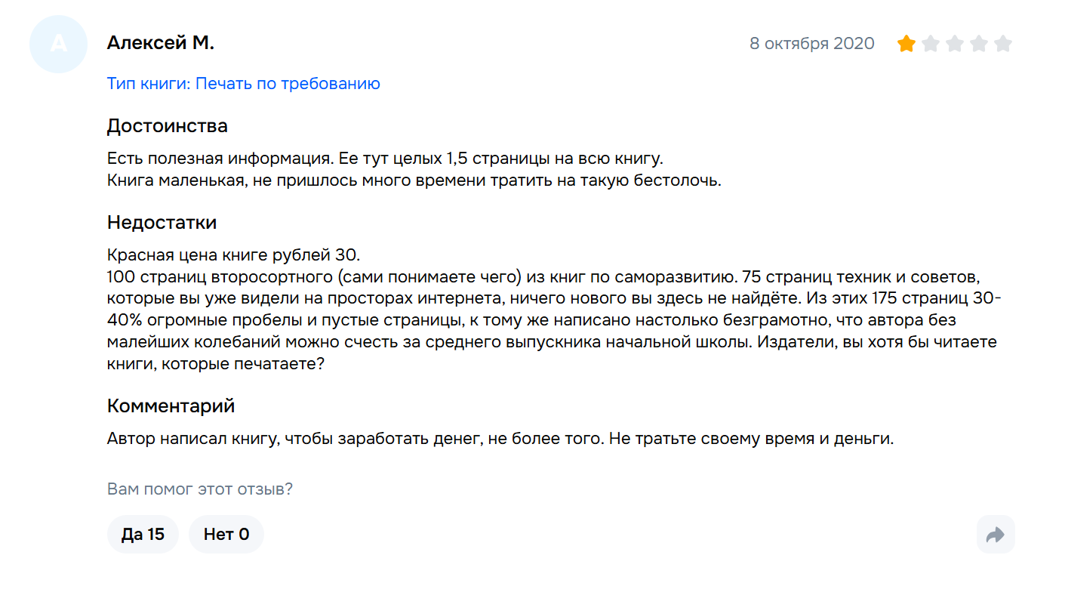Click the sentence starting 'Есть полезная информация'
Viewport: 1065px width, 589px height.
click(385, 160)
